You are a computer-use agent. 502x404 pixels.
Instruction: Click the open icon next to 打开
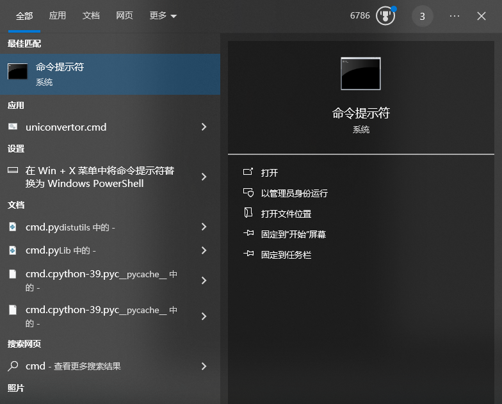tap(248, 172)
